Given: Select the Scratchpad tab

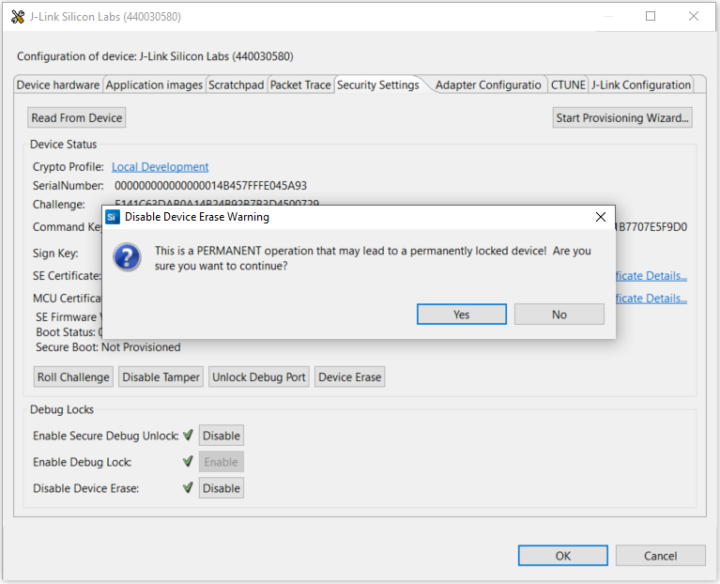Looking at the screenshot, I should tap(237, 85).
